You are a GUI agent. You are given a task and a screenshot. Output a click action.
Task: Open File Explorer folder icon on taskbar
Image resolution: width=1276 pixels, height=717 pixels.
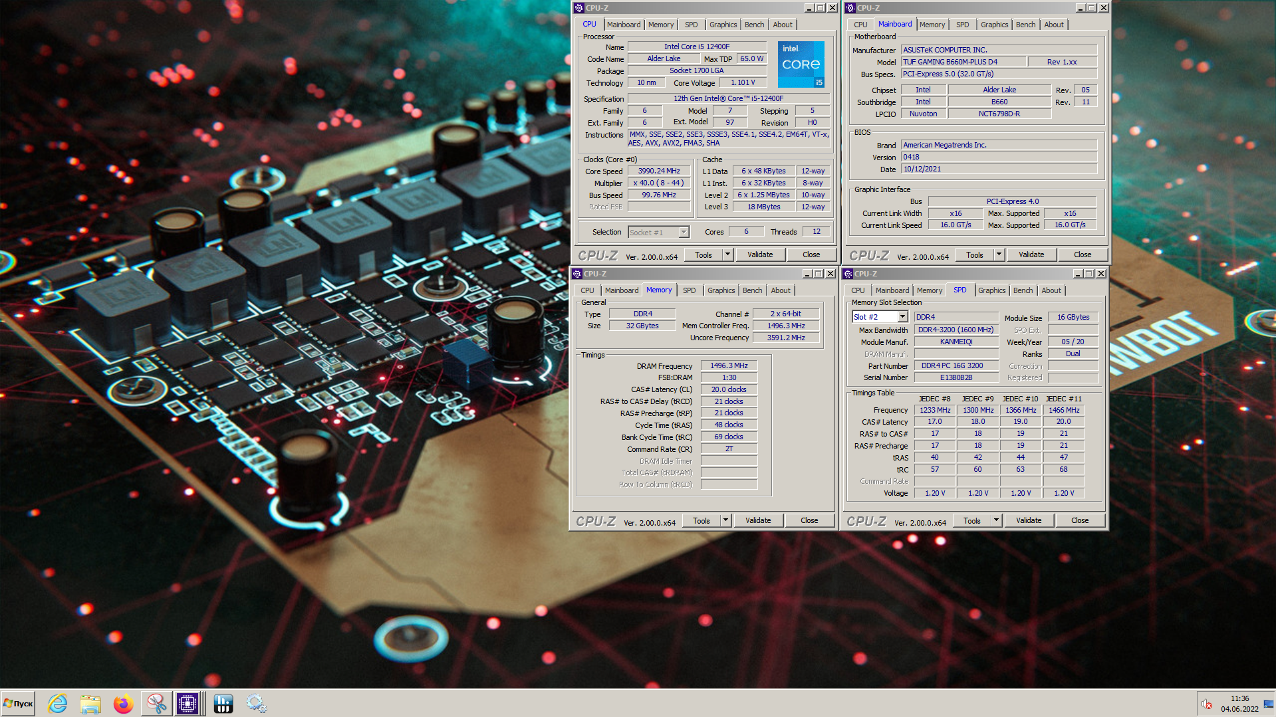90,704
